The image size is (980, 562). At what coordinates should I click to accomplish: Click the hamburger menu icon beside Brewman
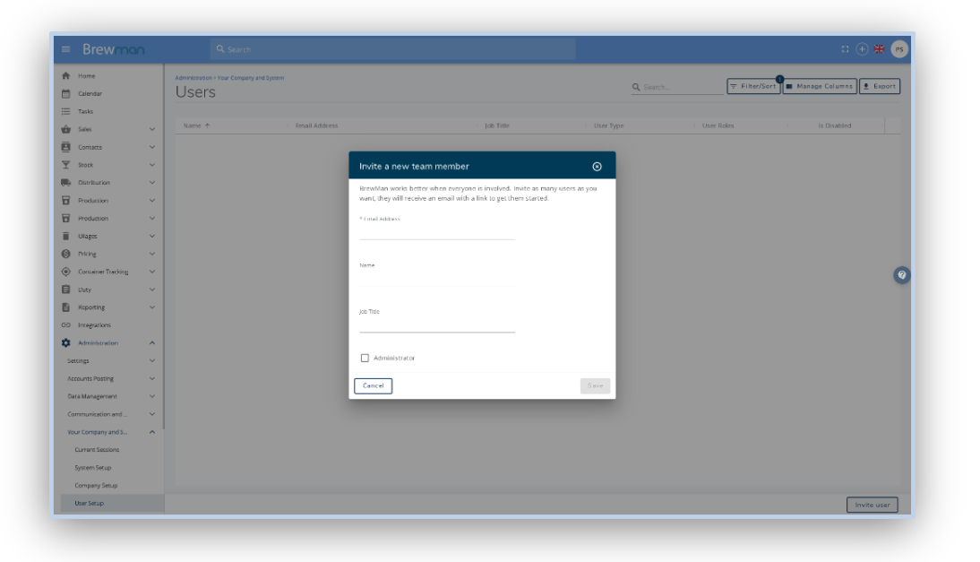click(x=66, y=49)
